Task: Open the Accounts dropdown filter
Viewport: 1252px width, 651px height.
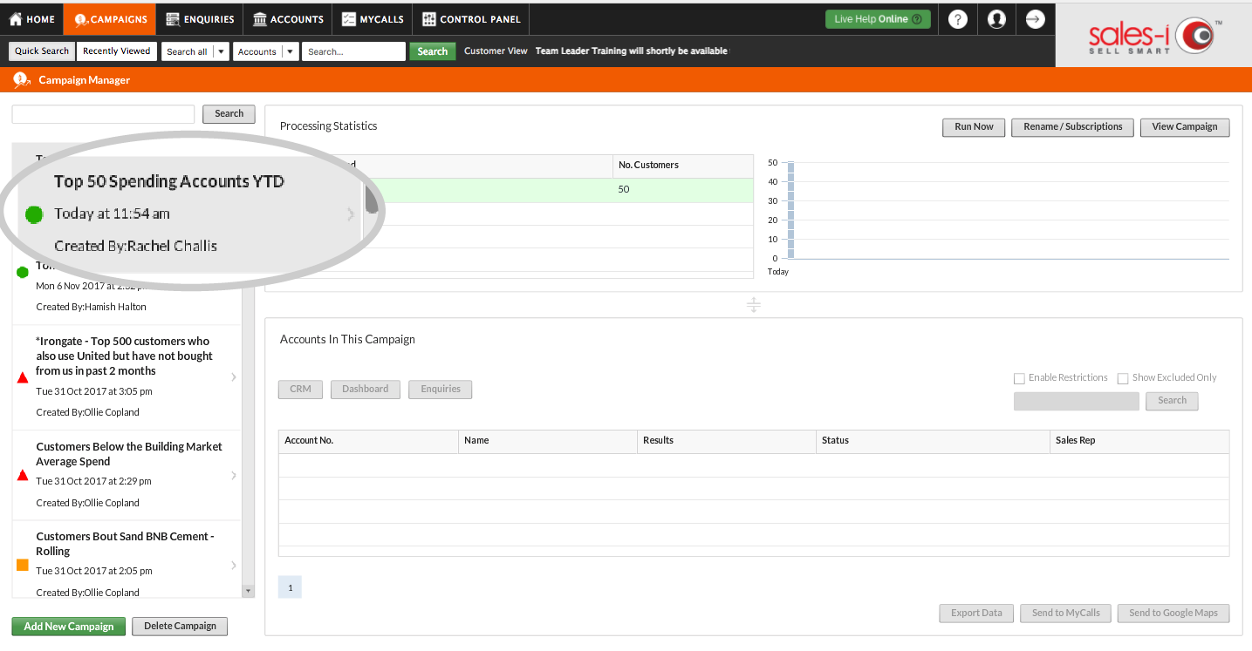Action: [x=265, y=51]
